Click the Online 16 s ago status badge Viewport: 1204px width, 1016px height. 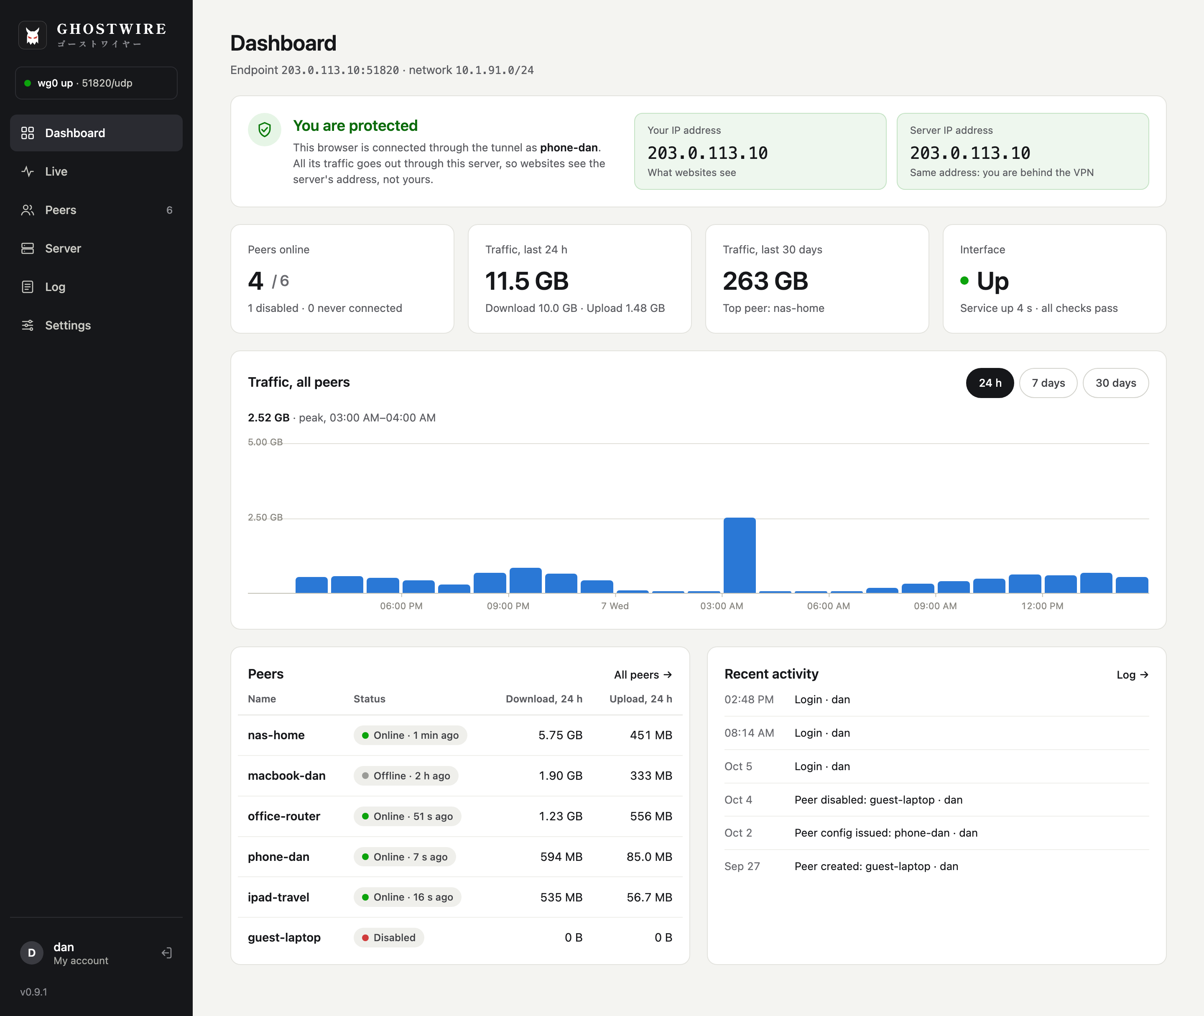tap(408, 897)
